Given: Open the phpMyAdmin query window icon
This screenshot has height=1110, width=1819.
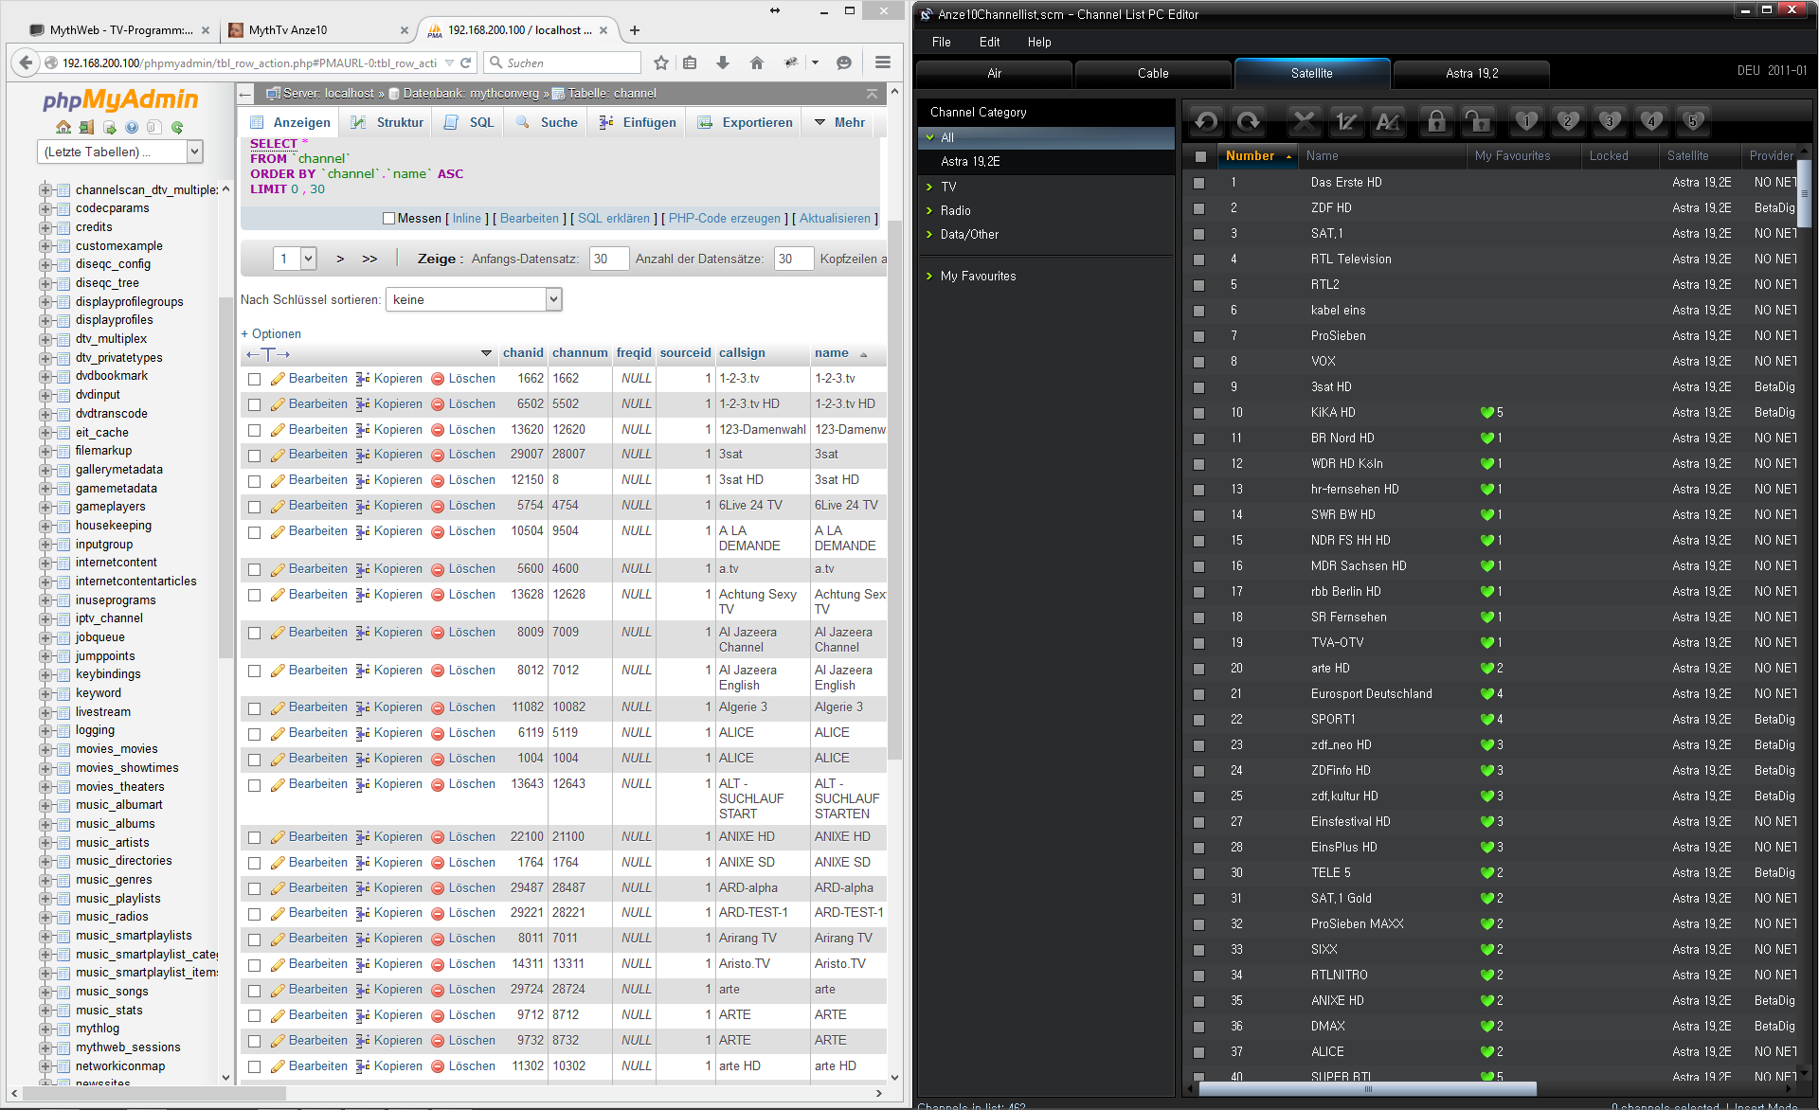Looking at the screenshot, I should tap(109, 127).
